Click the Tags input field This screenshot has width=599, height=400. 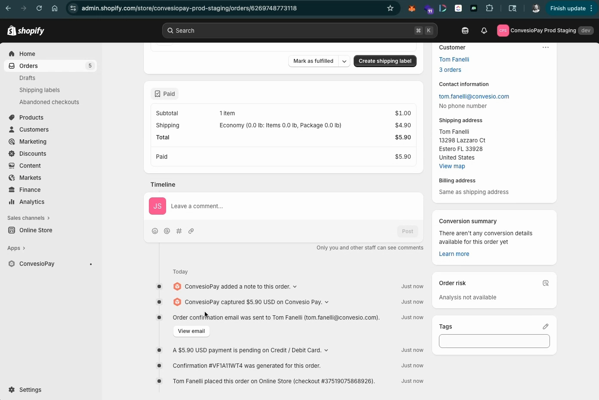(x=494, y=341)
